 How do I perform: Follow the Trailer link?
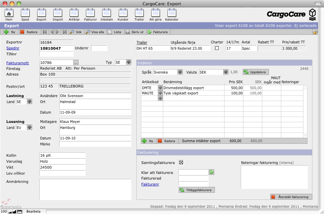[x=142, y=42]
